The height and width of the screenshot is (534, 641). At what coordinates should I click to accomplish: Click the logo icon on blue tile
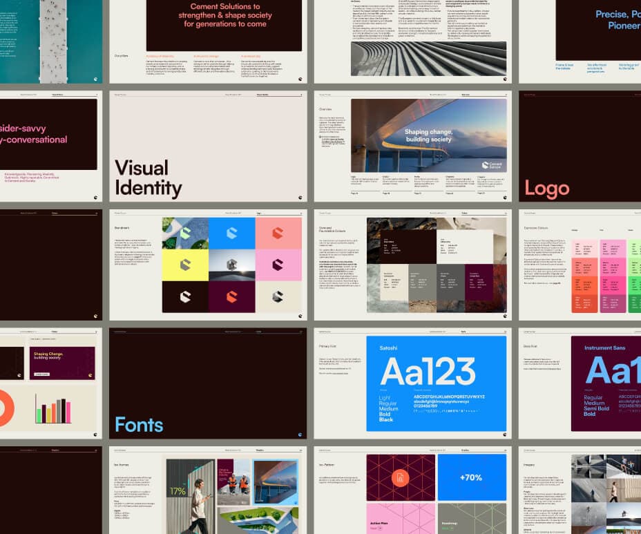pos(231,233)
